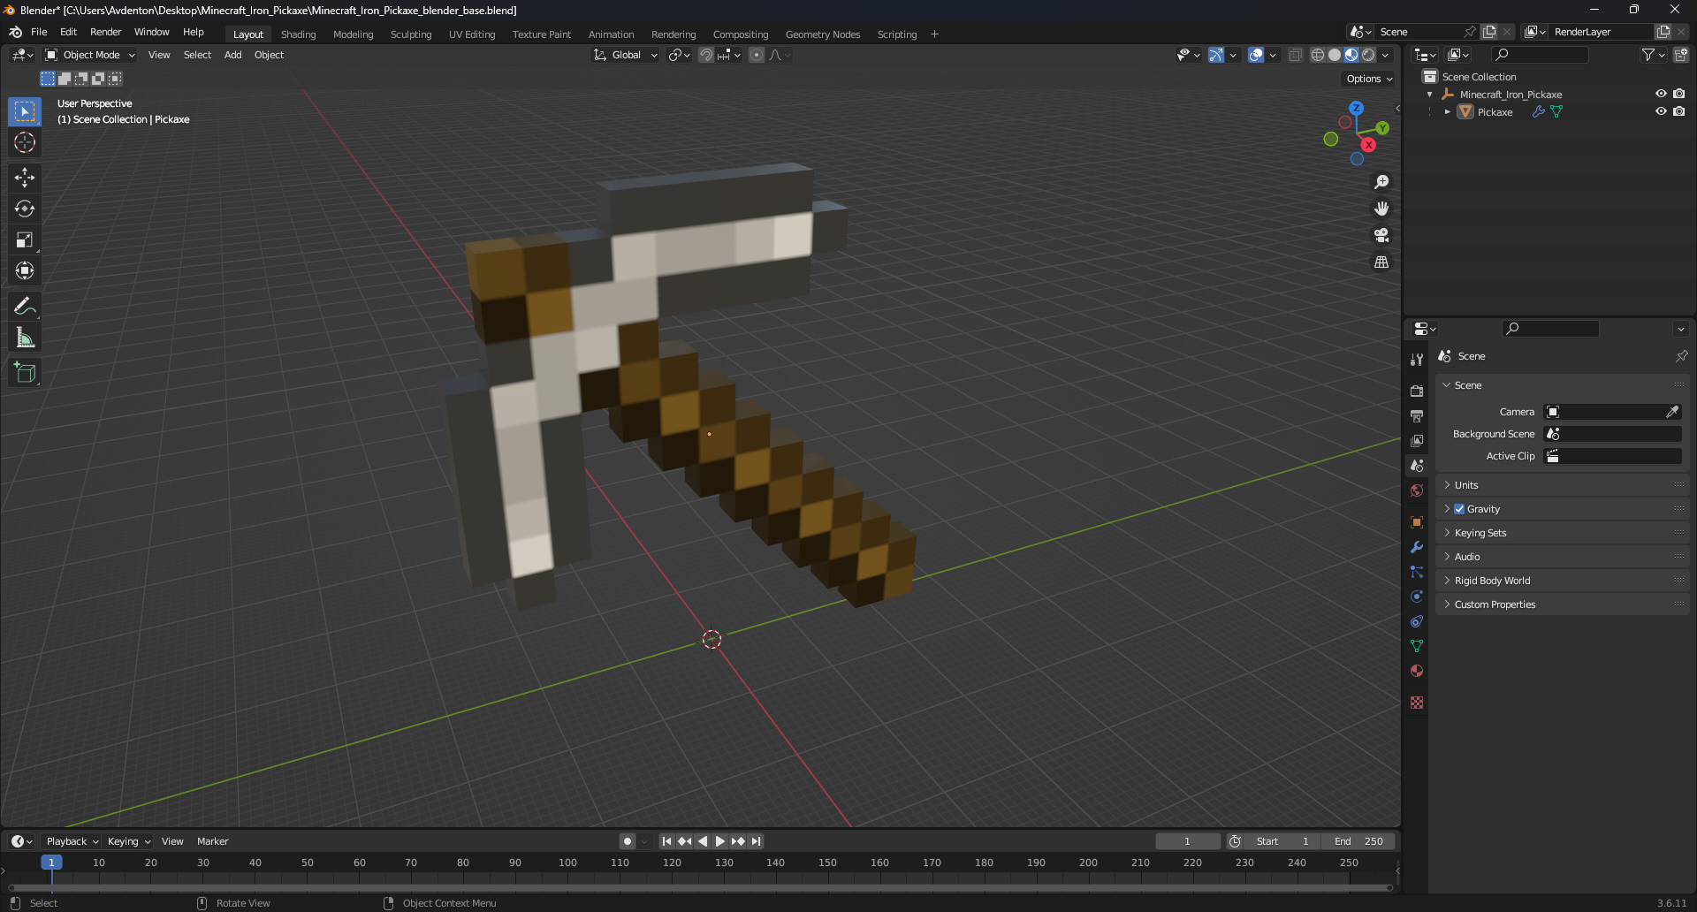Open the Add menu in viewport header
This screenshot has height=912, width=1697.
[x=232, y=55]
